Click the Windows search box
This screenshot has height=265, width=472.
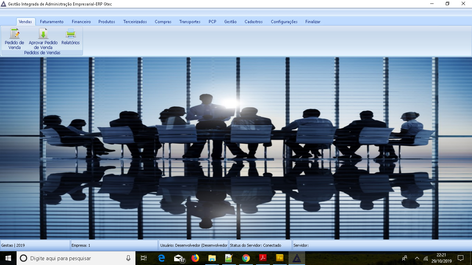[x=76, y=258]
